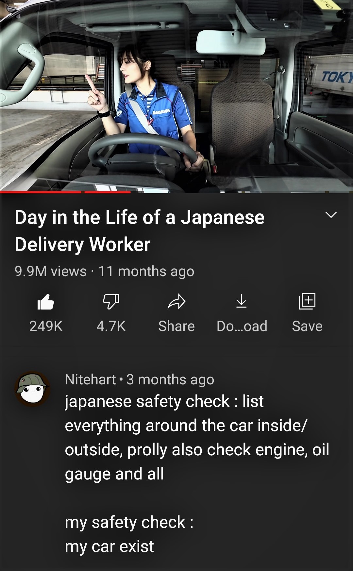The width and height of the screenshot is (353, 571).
Task: Click the Save label
Action: [307, 326]
